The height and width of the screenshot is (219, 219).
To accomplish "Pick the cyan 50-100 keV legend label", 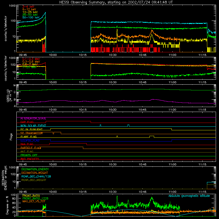I will (31, 18).
